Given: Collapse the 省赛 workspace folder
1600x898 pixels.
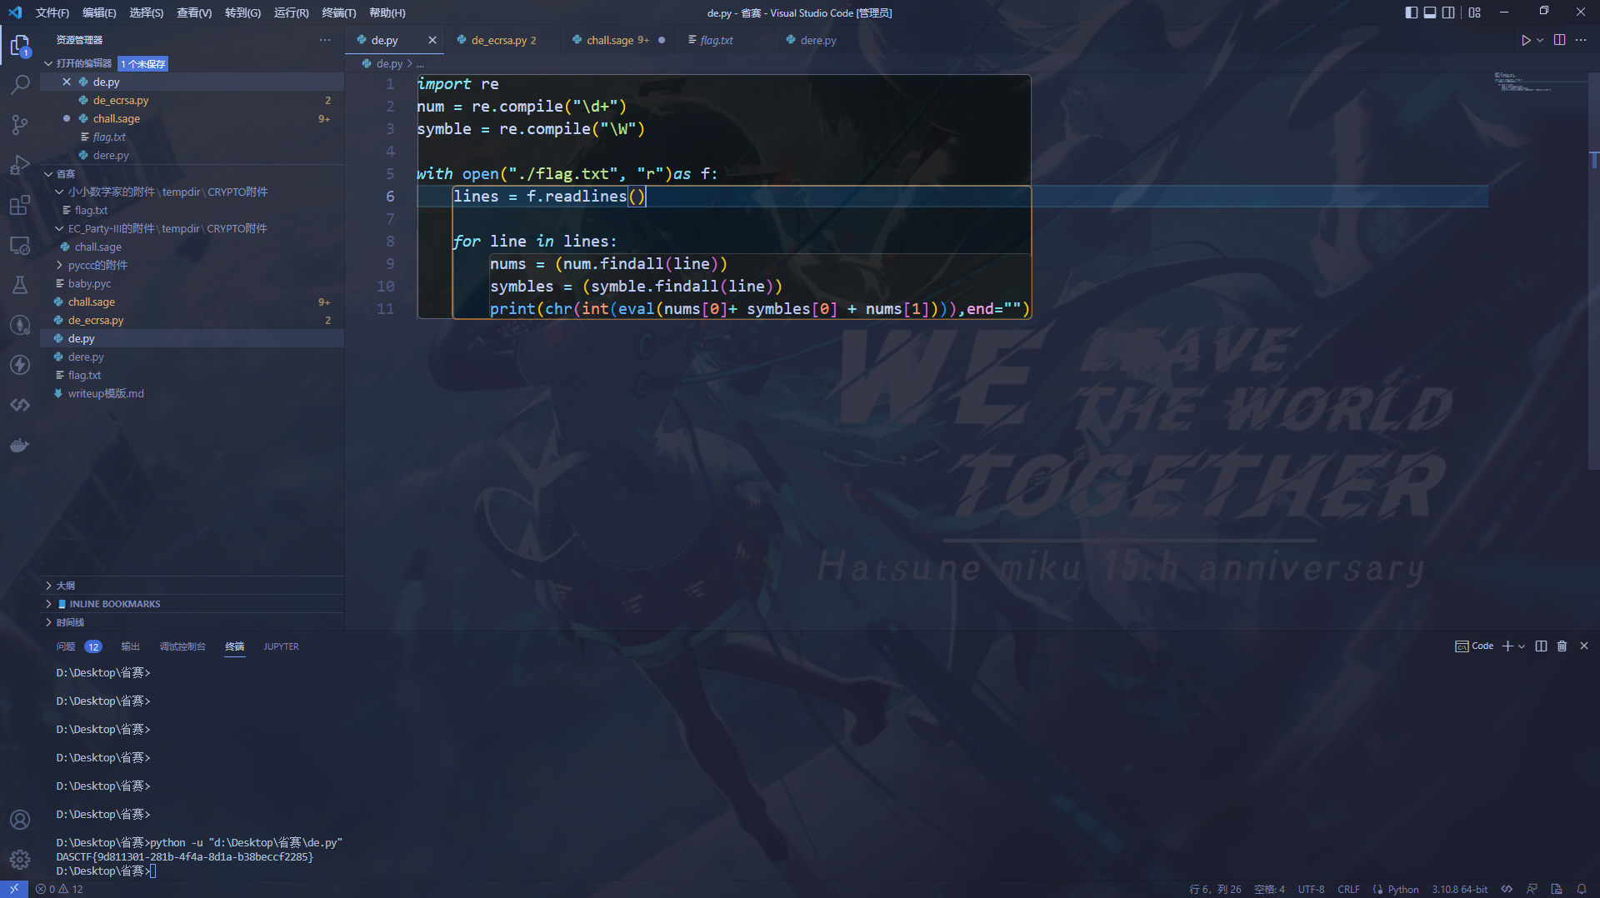Looking at the screenshot, I should [x=192, y=173].
